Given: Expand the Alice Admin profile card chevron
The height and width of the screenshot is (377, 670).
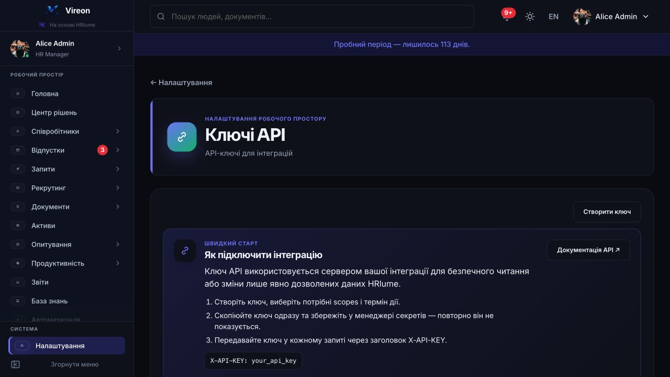Looking at the screenshot, I should (x=119, y=49).
